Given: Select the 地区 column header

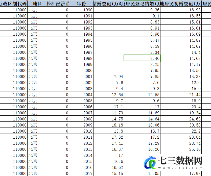Looking at the screenshot, I should [37, 3].
